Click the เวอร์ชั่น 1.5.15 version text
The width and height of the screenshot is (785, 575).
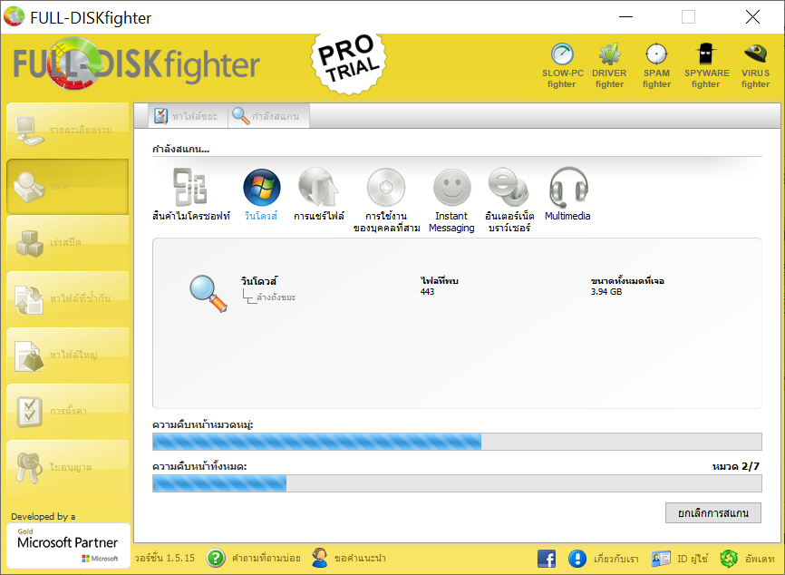[165, 558]
